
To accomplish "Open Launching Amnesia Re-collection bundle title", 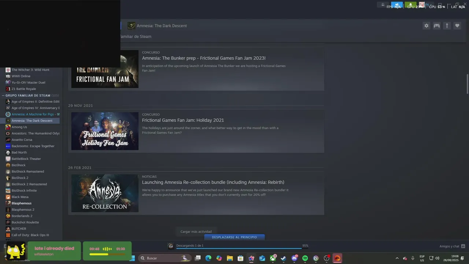I will (213, 182).
